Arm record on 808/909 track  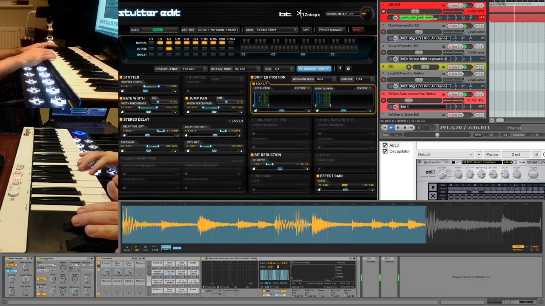[383, 11]
